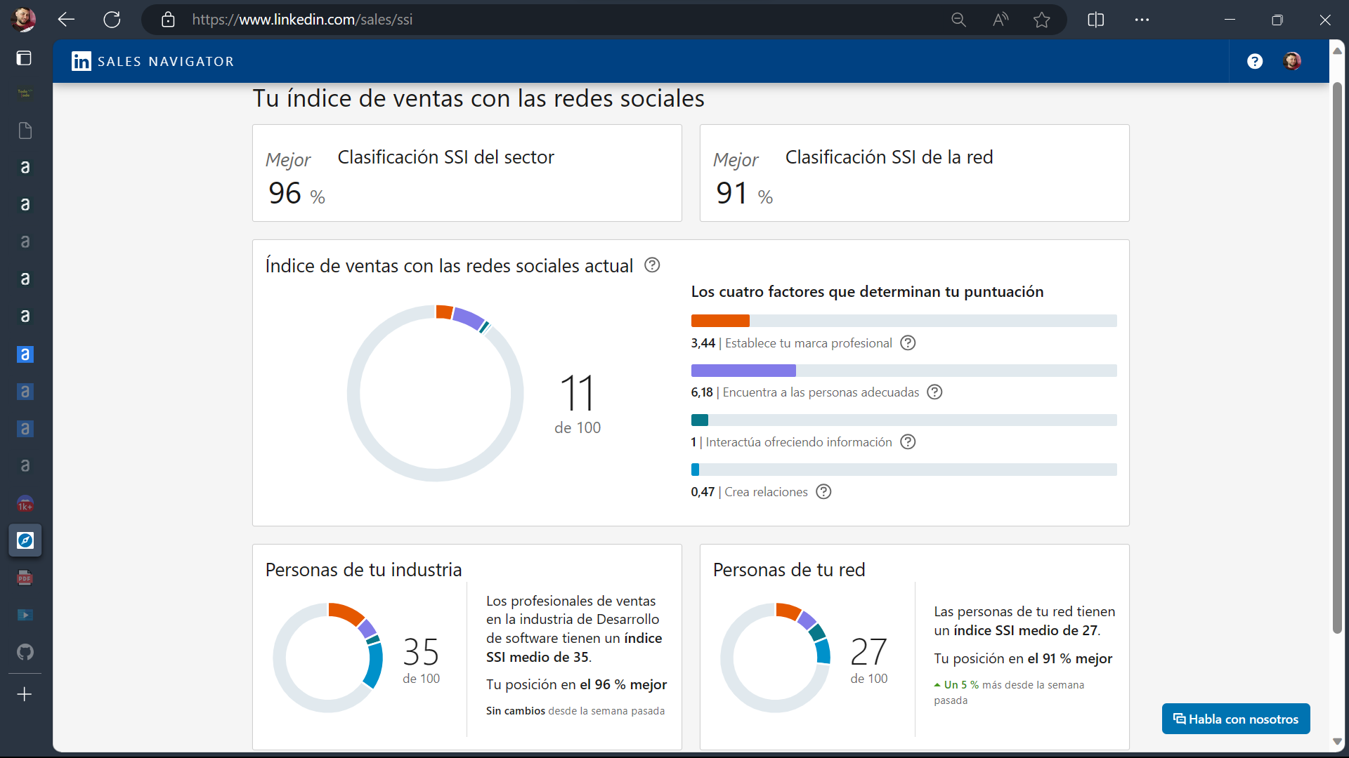Activate the Read aloud icon

point(1001,20)
